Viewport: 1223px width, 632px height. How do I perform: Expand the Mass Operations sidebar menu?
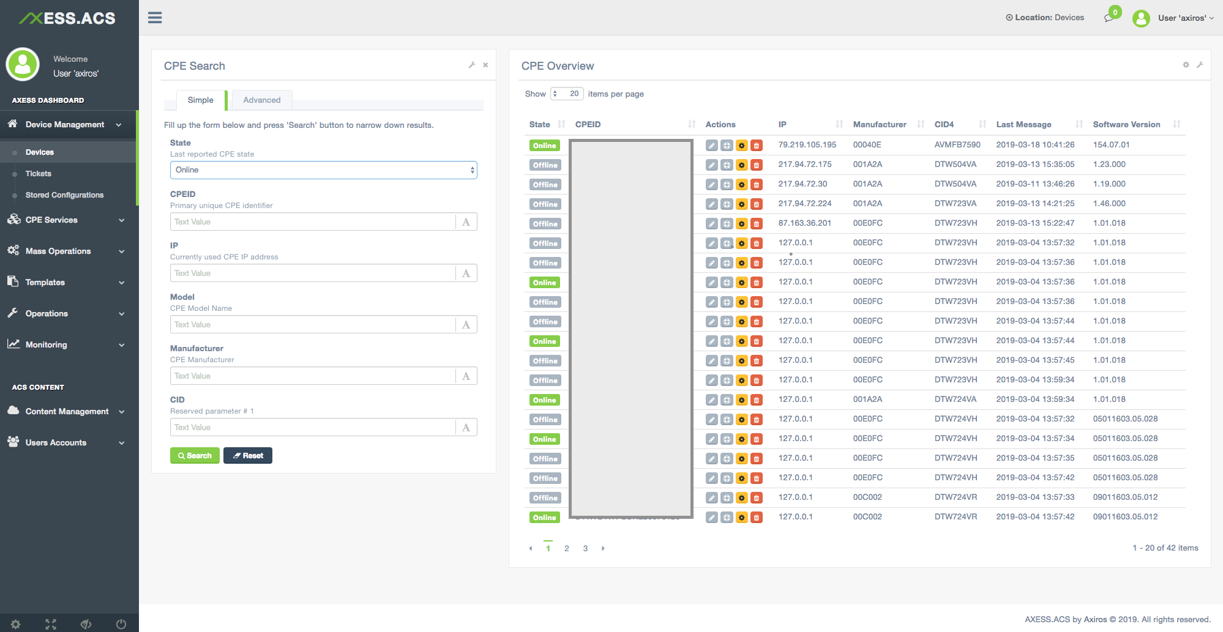coord(66,251)
